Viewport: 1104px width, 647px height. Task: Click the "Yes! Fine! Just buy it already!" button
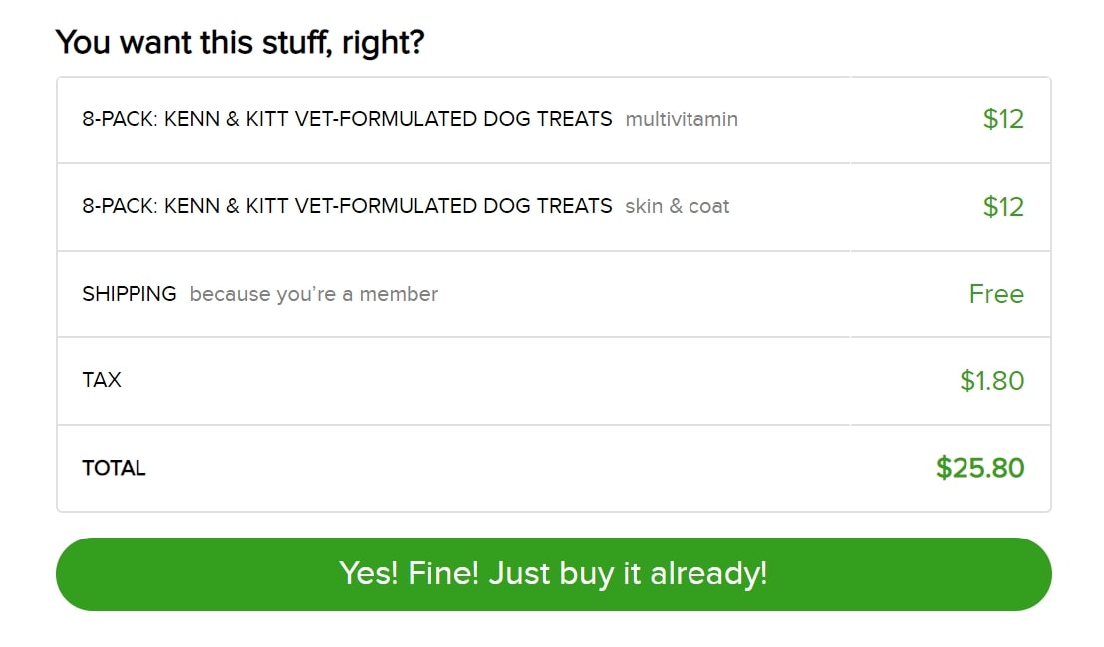tap(553, 574)
